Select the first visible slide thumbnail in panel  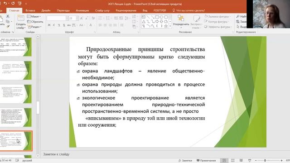click(16, 47)
